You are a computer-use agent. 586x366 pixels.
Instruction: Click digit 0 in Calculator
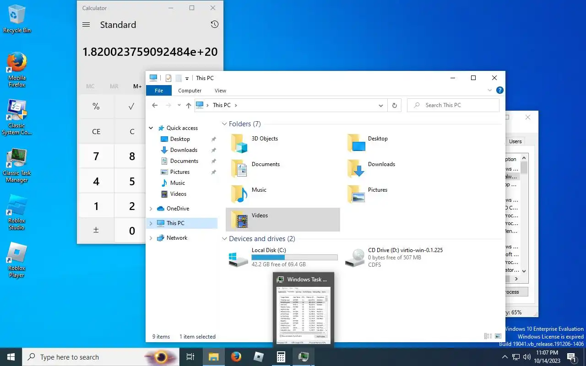coord(132,231)
